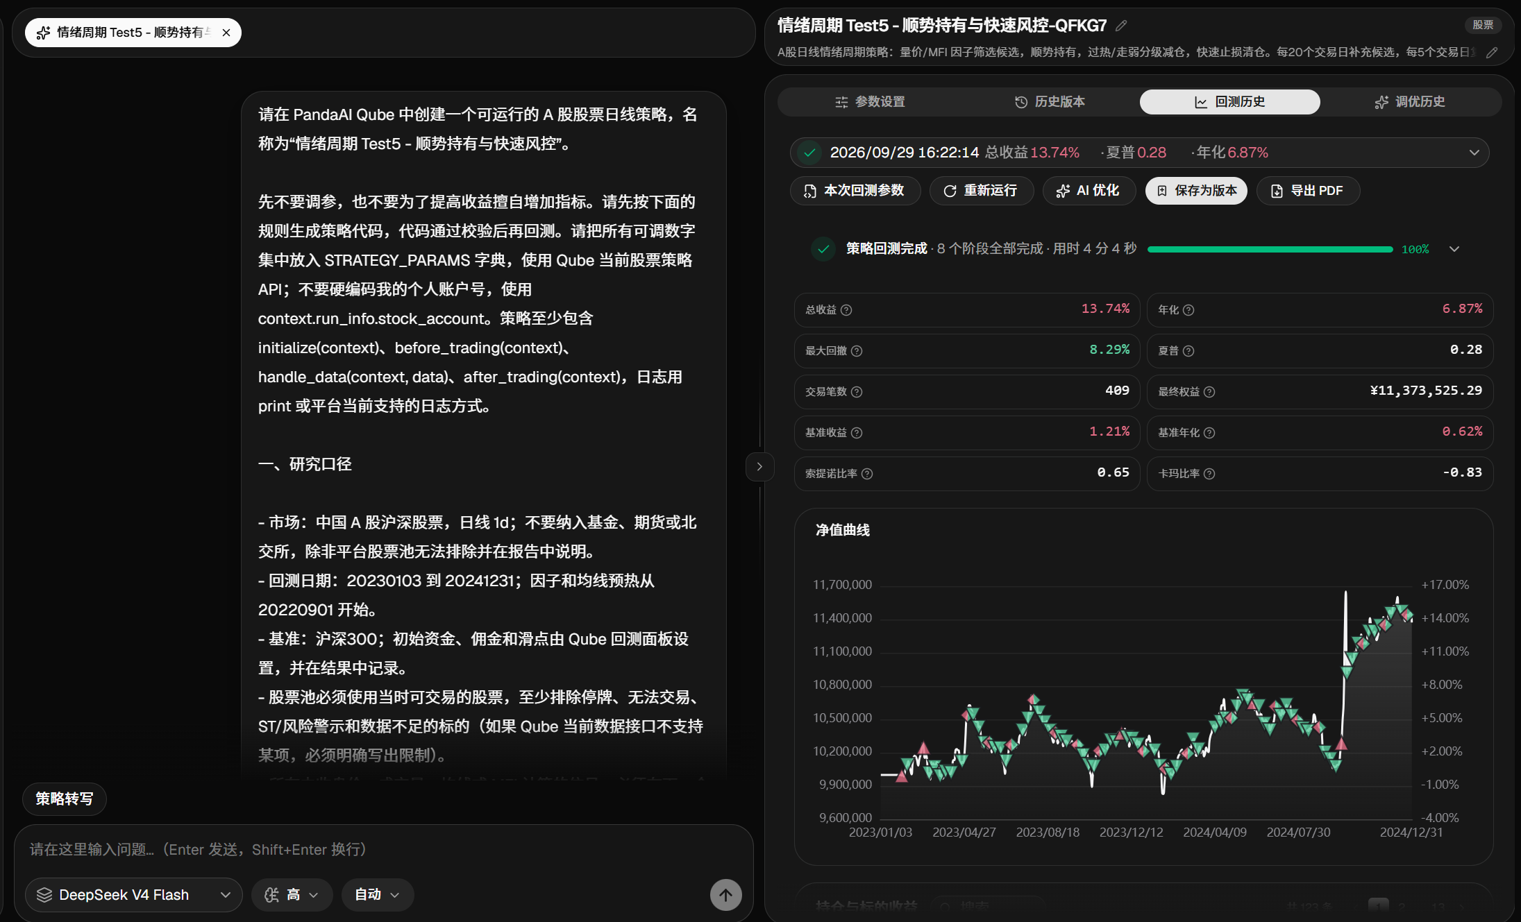Open the 调优历史 tab
This screenshot has height=922, width=1521.
coord(1410,102)
